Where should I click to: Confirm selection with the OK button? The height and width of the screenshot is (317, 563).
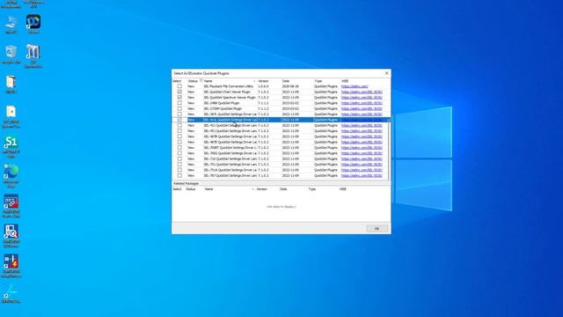pos(377,229)
